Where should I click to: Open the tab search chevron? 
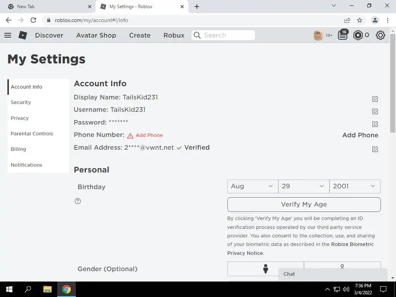[x=334, y=5]
